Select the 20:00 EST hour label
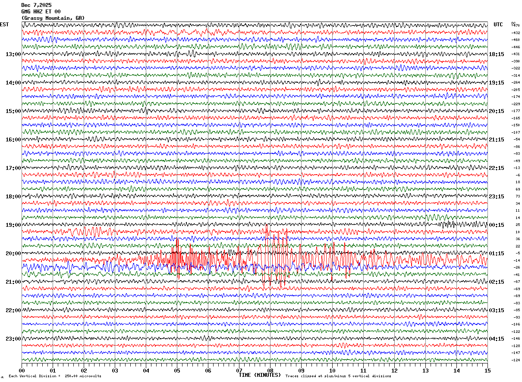This screenshot has height=382, width=522. pyautogui.click(x=13, y=254)
